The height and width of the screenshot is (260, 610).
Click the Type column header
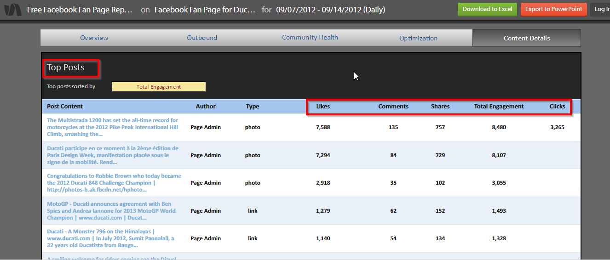point(253,106)
